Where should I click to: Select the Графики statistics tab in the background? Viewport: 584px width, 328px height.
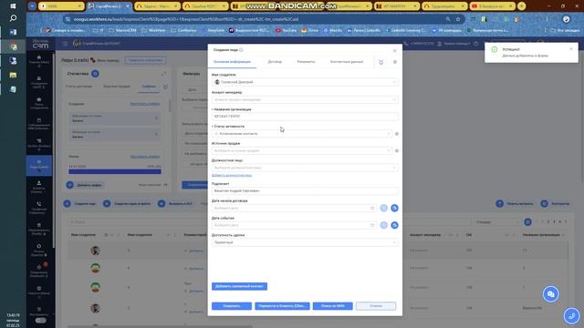coord(149,87)
